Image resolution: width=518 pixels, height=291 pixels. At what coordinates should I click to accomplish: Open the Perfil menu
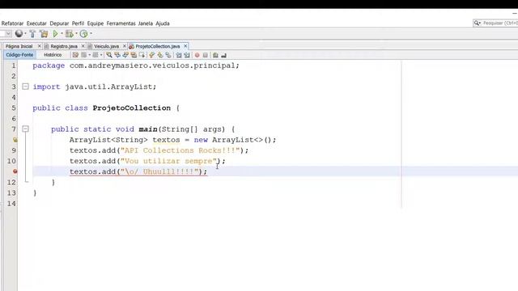(x=78, y=23)
